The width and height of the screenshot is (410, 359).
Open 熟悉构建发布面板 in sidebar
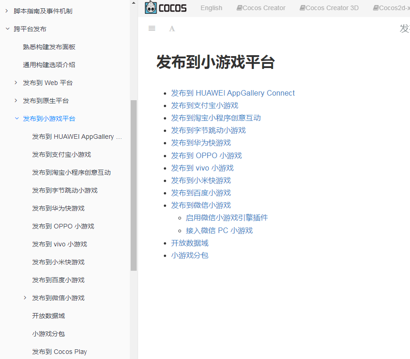coord(49,47)
